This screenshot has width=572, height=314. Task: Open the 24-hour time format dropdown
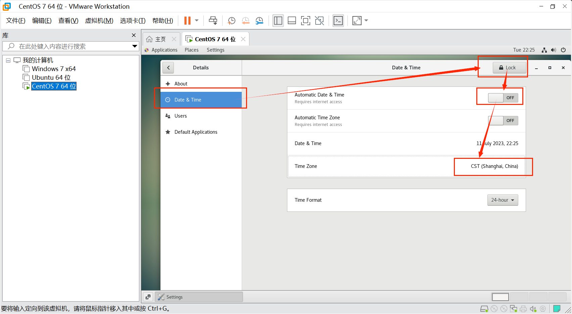click(x=503, y=200)
